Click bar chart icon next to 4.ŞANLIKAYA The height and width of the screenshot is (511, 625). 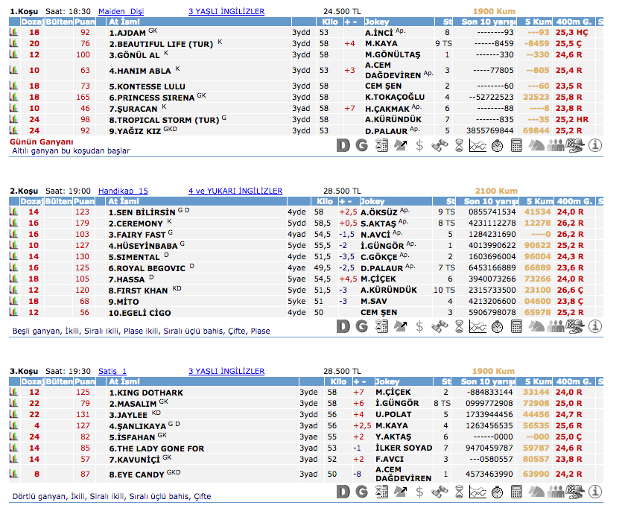coord(13,426)
